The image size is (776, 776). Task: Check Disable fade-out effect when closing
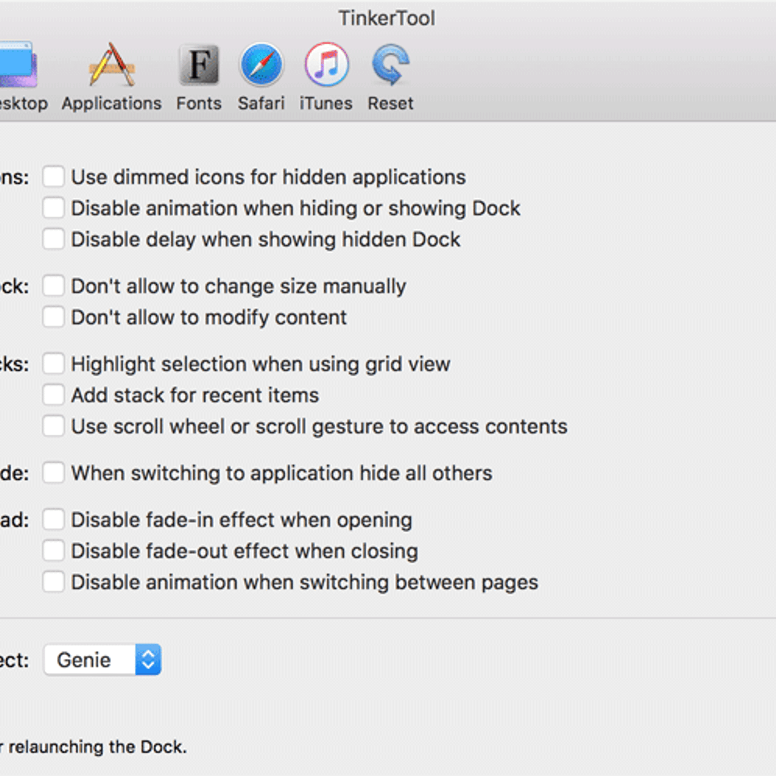point(53,551)
